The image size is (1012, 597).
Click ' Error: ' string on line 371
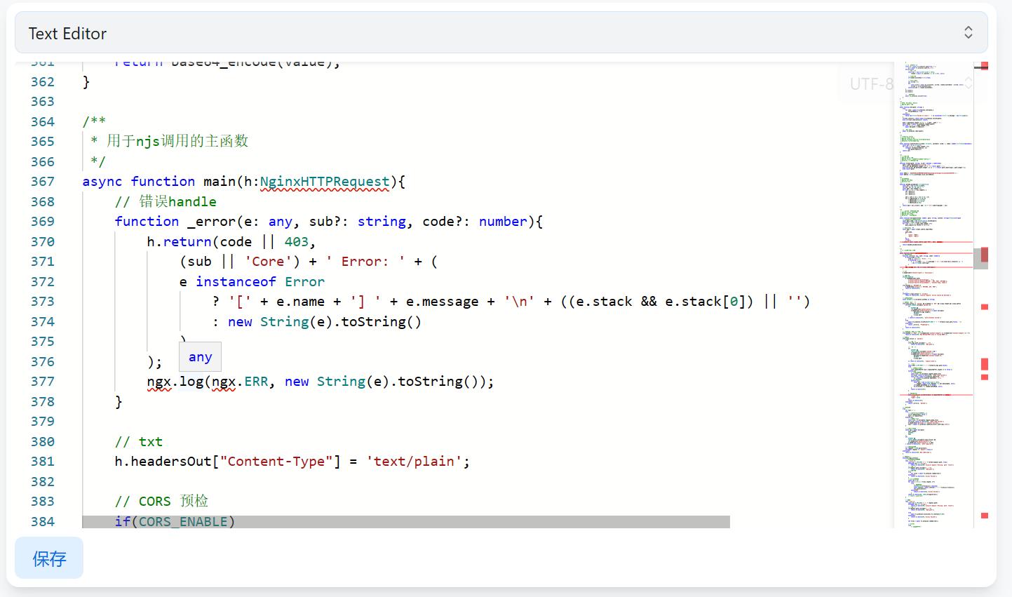click(365, 262)
